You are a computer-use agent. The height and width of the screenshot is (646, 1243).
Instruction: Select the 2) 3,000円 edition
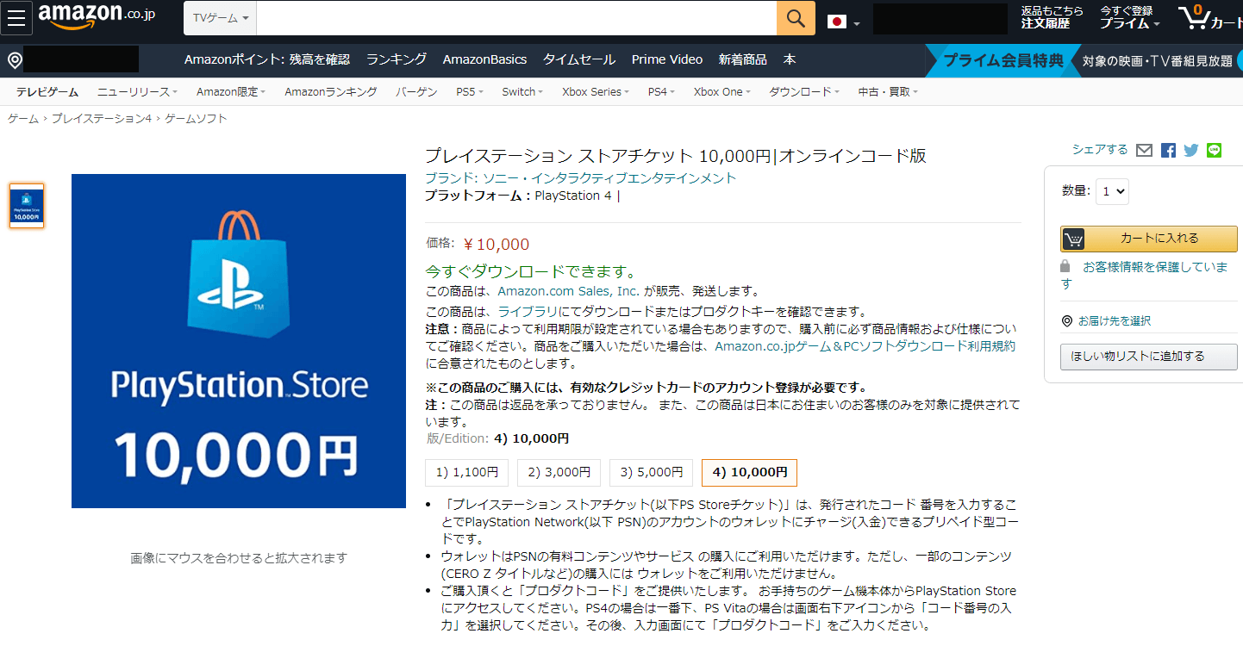(559, 473)
